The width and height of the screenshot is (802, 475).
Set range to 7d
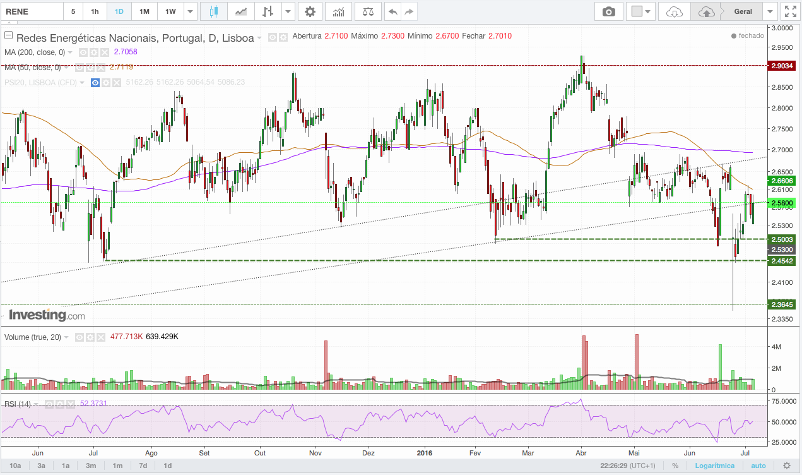point(143,466)
